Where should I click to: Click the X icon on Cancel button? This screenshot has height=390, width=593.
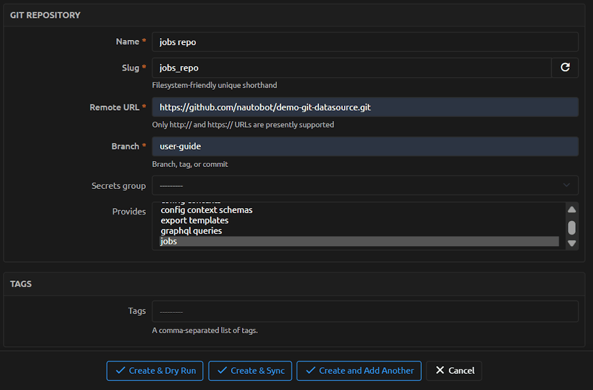coord(440,371)
